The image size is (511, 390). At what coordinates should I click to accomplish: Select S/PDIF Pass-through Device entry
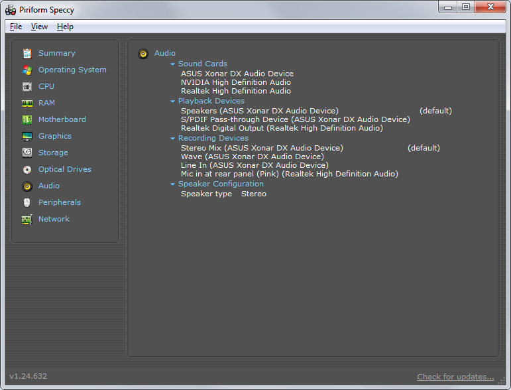[x=296, y=119]
